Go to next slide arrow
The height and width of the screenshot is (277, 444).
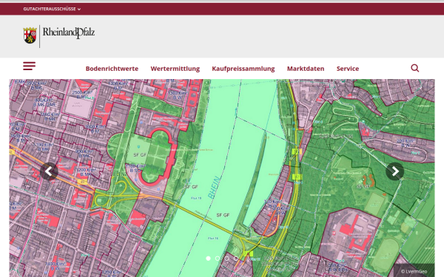coord(395,171)
